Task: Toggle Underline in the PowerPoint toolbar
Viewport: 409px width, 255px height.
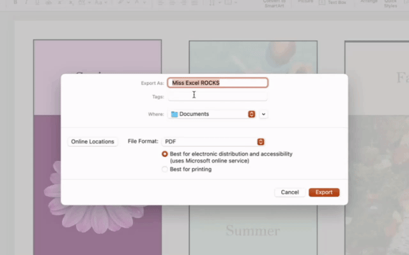Action: coord(37,3)
